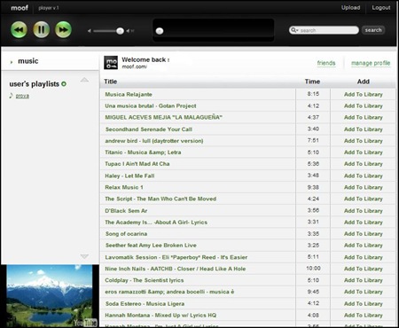Add Titanic track to library
This screenshot has width=399, height=328.
364,152
